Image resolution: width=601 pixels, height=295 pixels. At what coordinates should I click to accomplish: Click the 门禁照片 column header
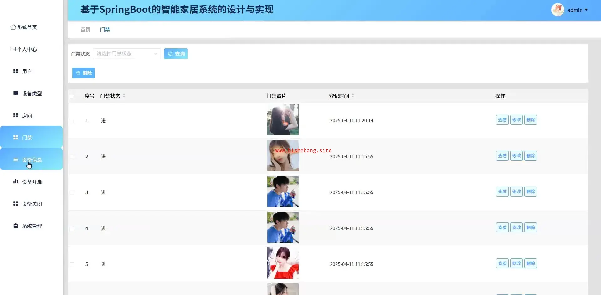point(276,96)
